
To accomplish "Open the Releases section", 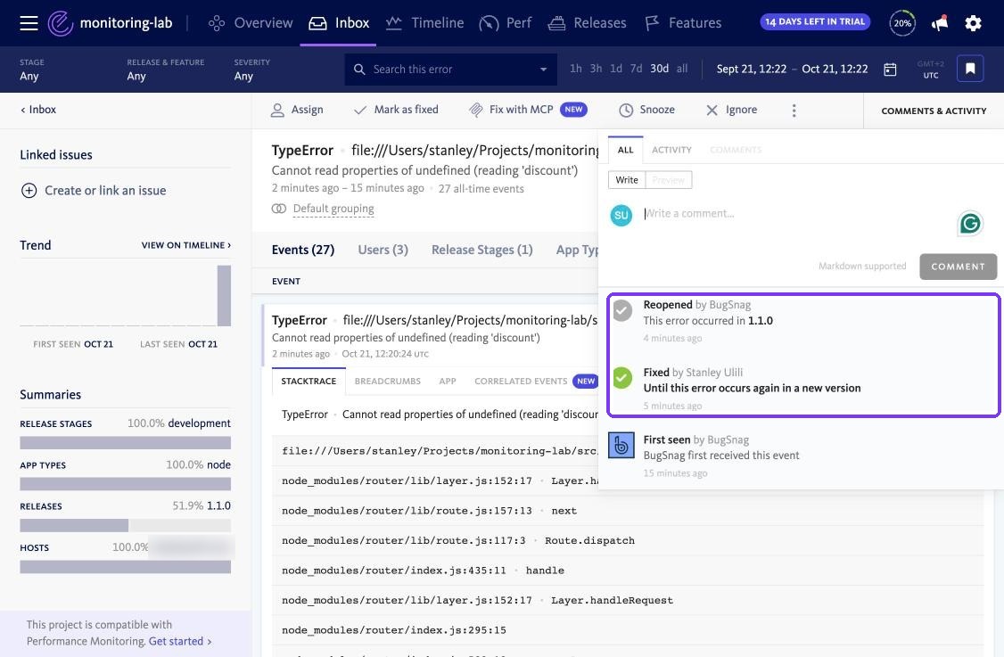I will click(x=588, y=23).
